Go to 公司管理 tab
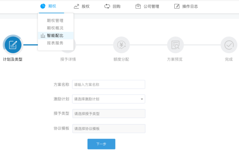The width and height of the screenshot is (239, 155). point(147,6)
